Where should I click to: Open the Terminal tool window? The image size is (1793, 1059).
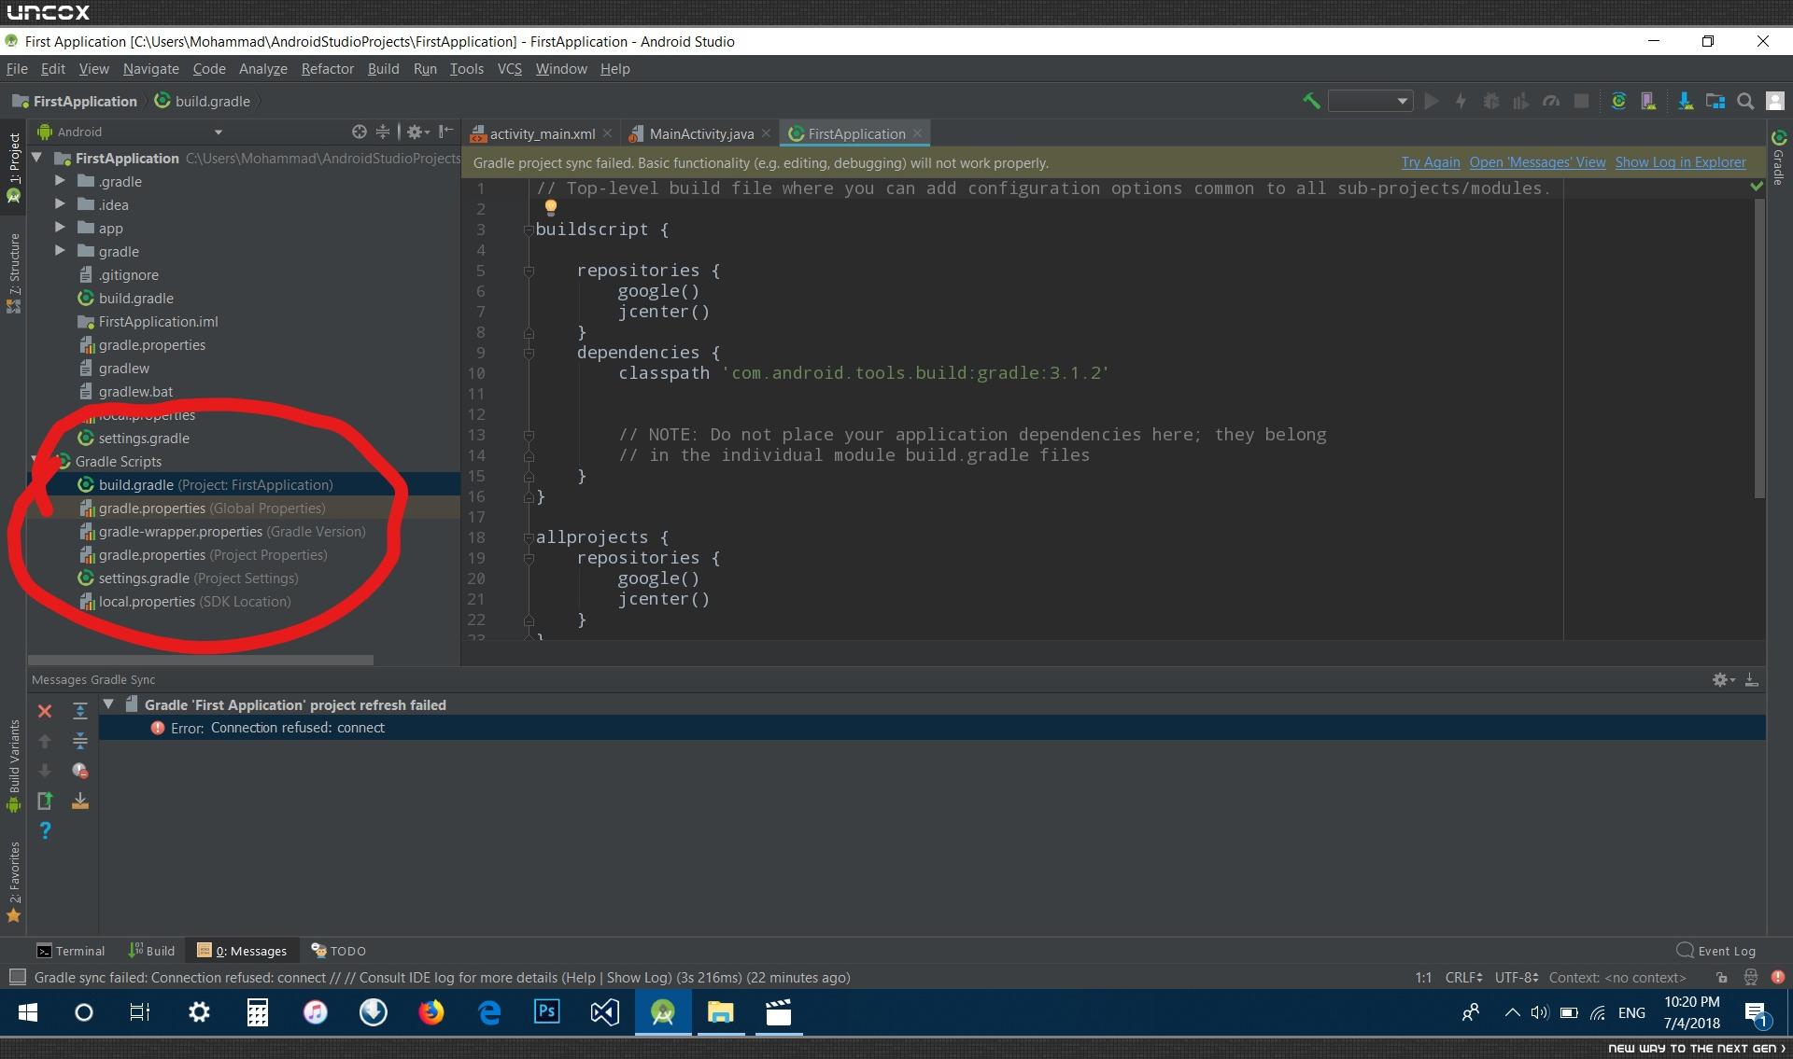point(70,951)
